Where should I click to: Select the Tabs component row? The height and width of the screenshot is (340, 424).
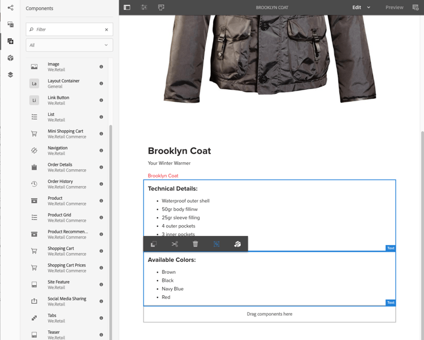pyautogui.click(x=67, y=318)
